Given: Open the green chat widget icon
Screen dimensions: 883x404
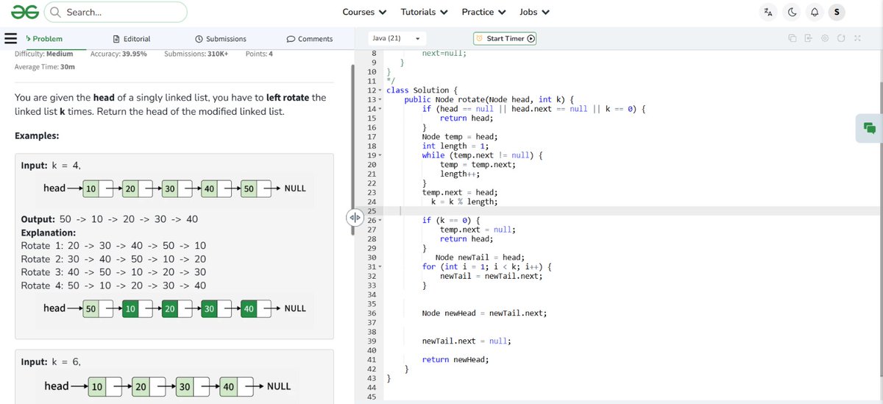Looking at the screenshot, I should (870, 128).
